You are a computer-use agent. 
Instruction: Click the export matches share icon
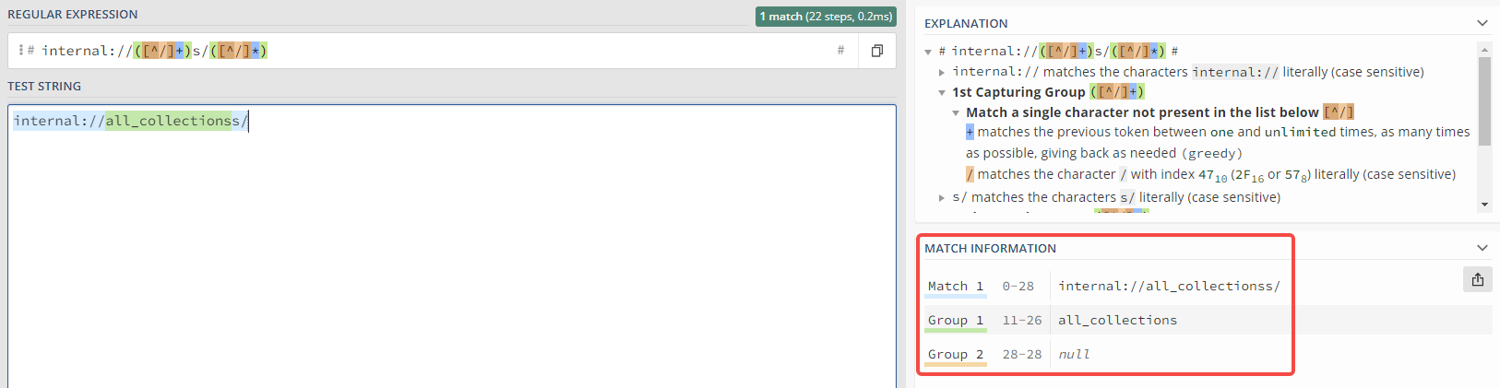click(1478, 279)
